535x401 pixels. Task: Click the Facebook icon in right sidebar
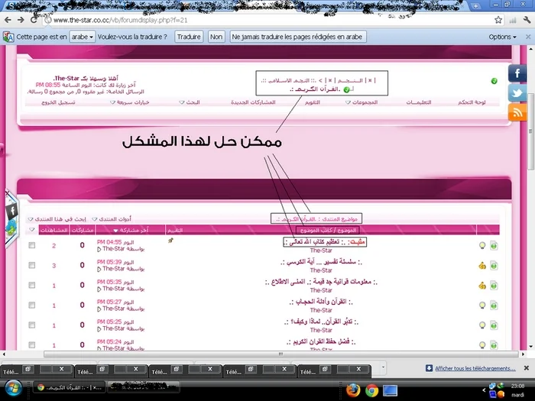click(517, 74)
